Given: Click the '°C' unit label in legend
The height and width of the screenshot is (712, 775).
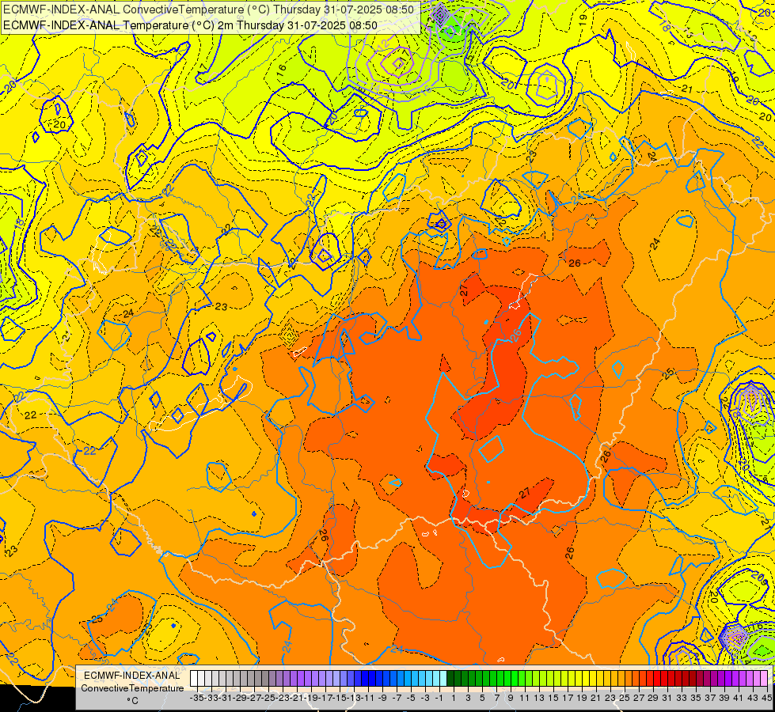Looking at the screenshot, I should click(x=132, y=701).
